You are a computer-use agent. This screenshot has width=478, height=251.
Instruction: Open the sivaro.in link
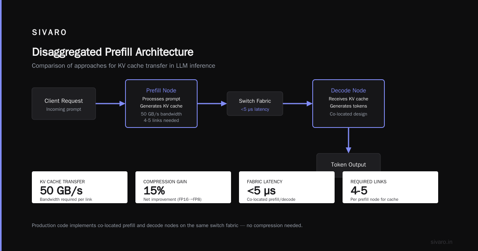tap(442, 242)
